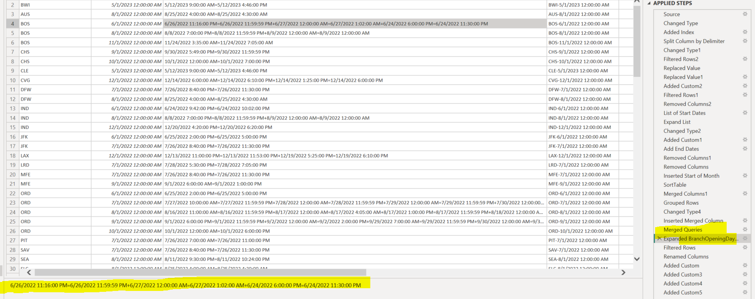Select the Grouped Rows applied step
This screenshot has height=299, width=755.
pyautogui.click(x=681, y=203)
